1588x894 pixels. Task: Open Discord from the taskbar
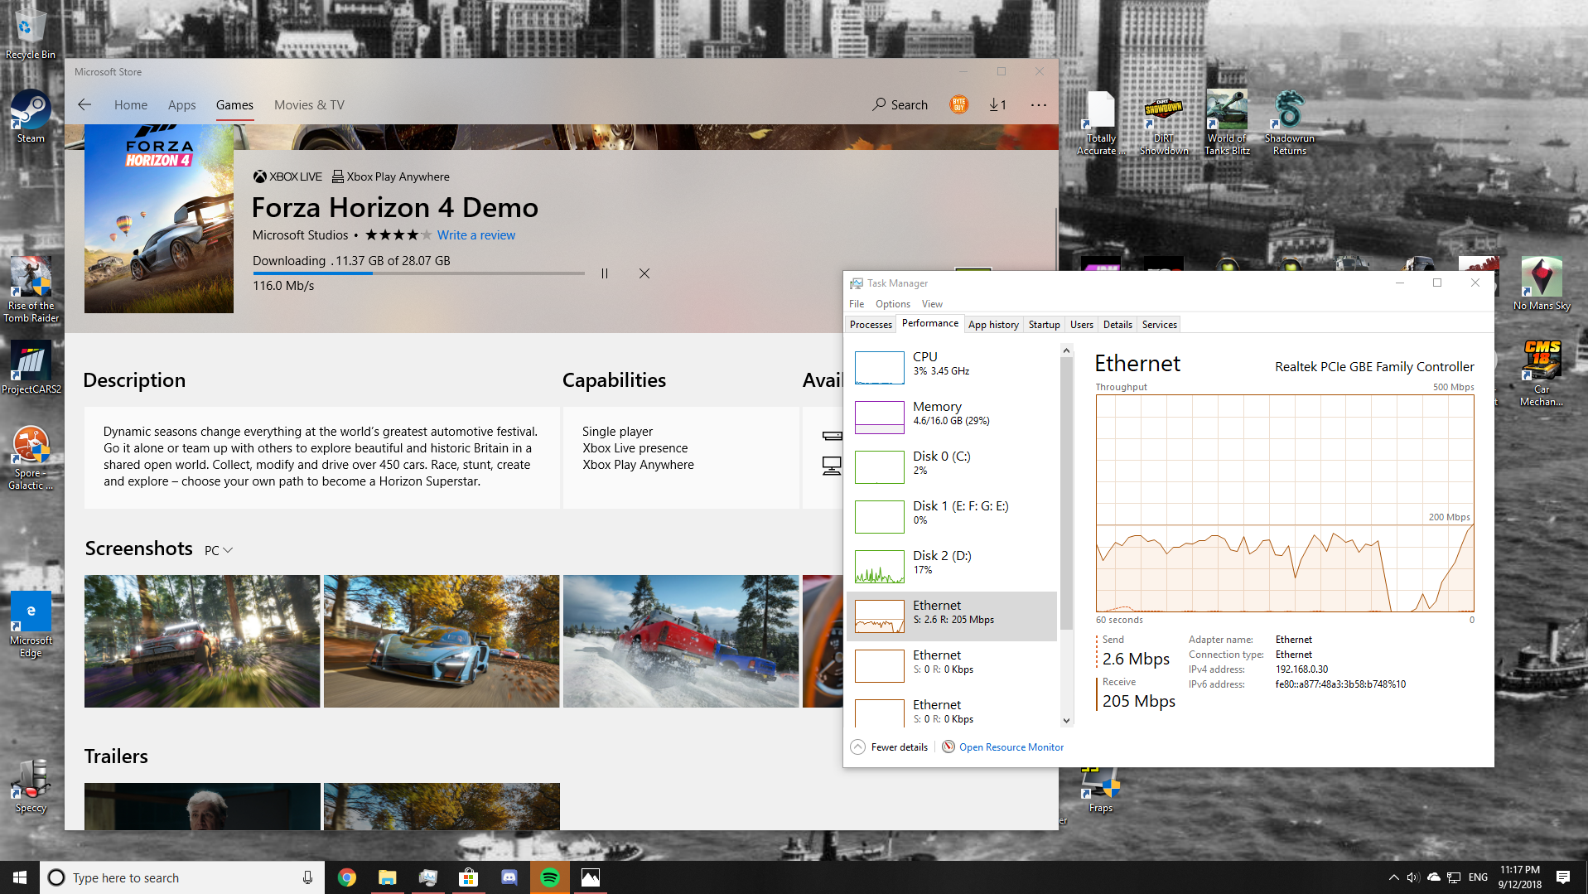tap(509, 877)
